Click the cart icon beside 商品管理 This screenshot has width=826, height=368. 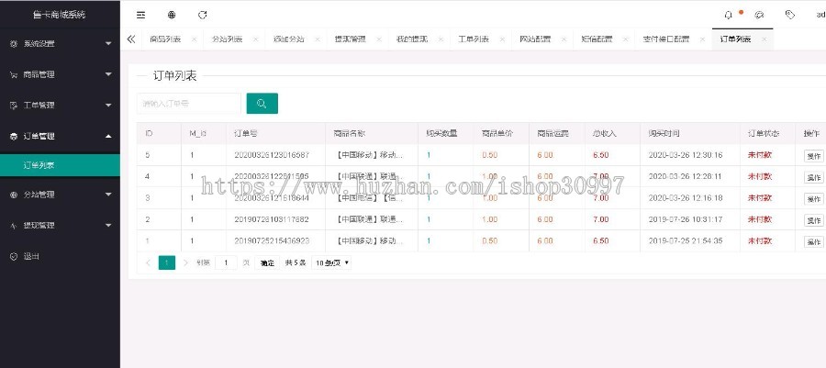pyautogui.click(x=14, y=74)
